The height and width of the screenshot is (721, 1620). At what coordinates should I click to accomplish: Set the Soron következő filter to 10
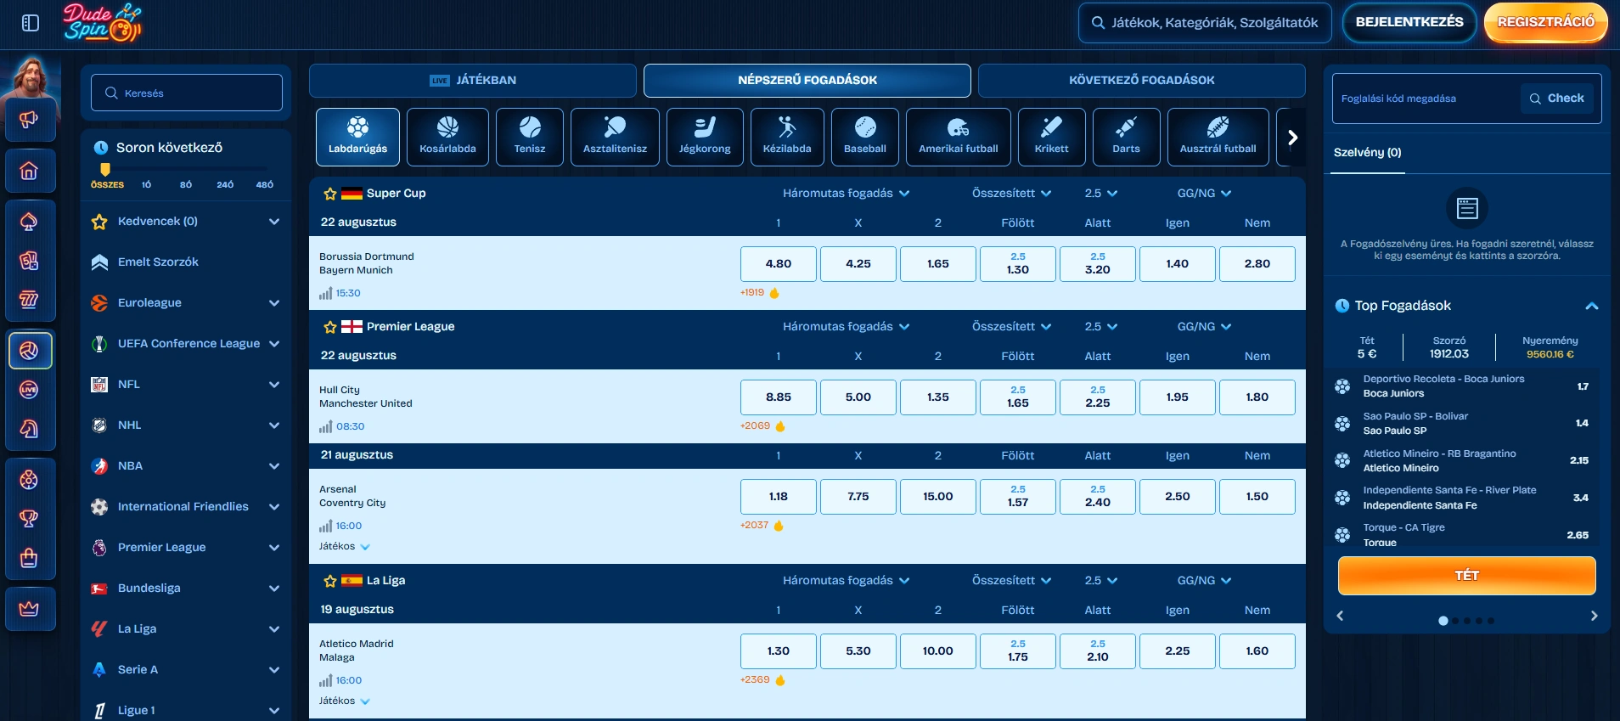tap(146, 184)
